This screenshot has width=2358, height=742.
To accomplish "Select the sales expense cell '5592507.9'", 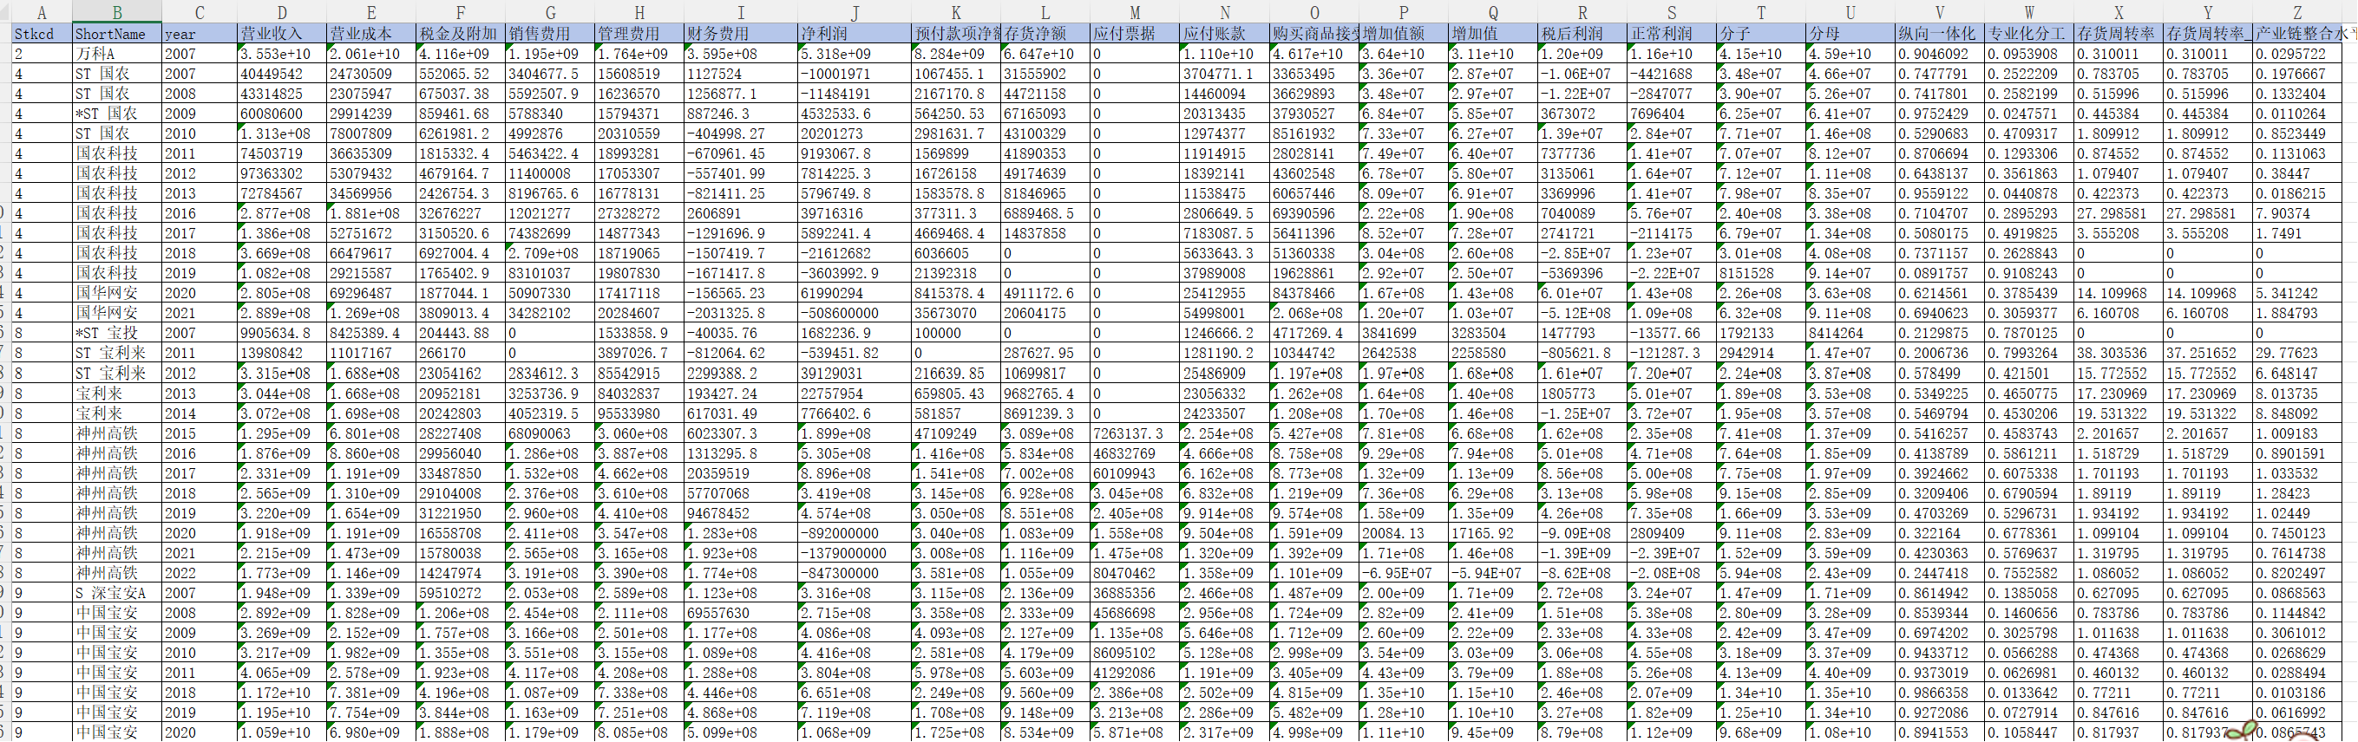I will 550,94.
